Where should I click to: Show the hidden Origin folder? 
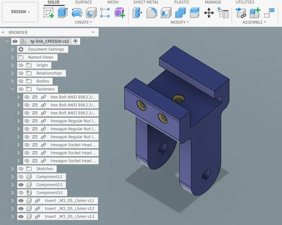point(21,65)
